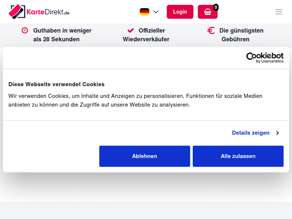Image resolution: width=292 pixels, height=219 pixels.
Task: Click the red clock icon
Action: coord(25,30)
